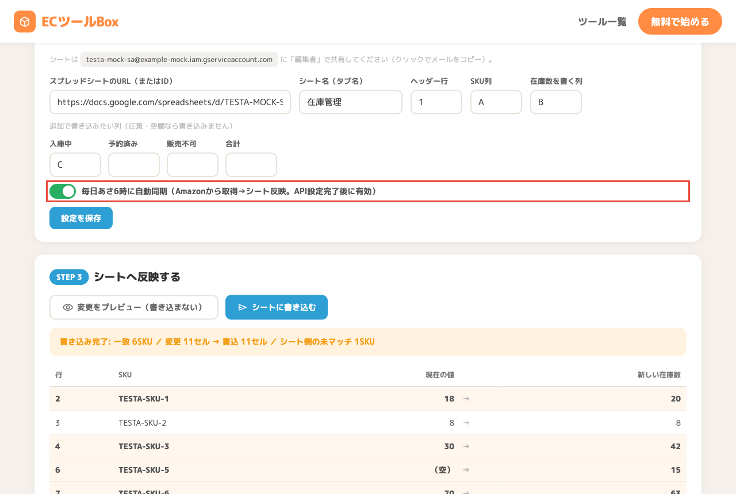The width and height of the screenshot is (736, 494).
Task: Click the 無料で始める button
Action: 680,22
